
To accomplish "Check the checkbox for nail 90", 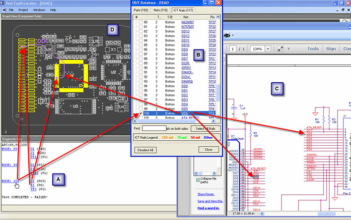I will pyautogui.click(x=140, y=68).
